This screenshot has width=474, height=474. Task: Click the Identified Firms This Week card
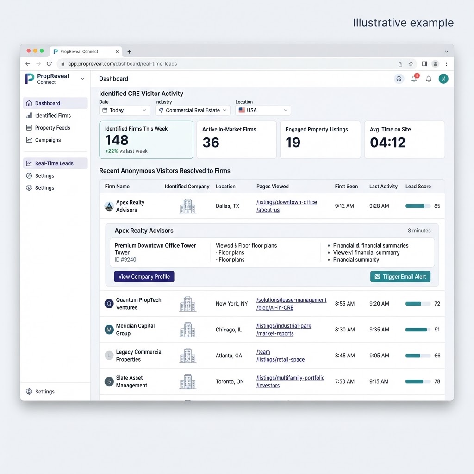click(146, 140)
